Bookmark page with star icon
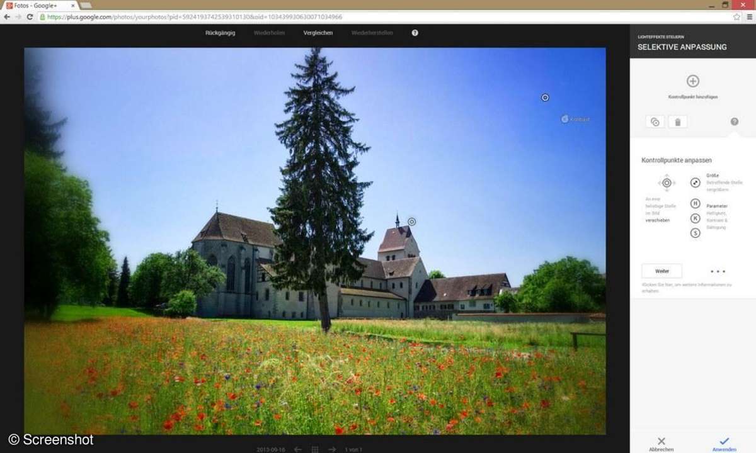756x453 pixels. pyautogui.click(x=736, y=17)
